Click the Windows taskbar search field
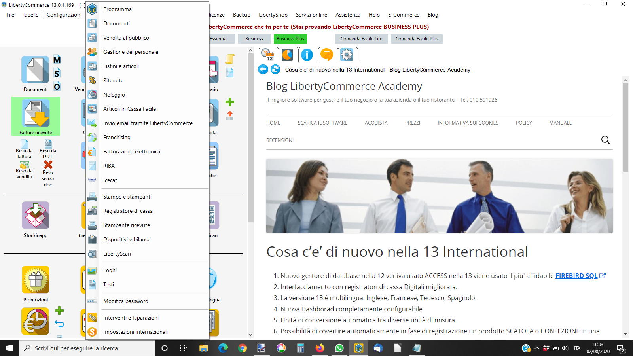633x356 pixels. point(87,348)
